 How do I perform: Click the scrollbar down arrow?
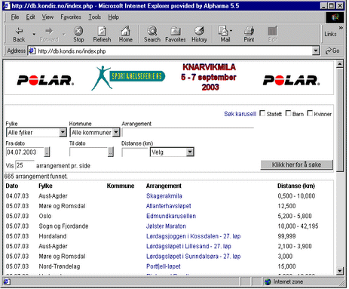(x=340, y=271)
